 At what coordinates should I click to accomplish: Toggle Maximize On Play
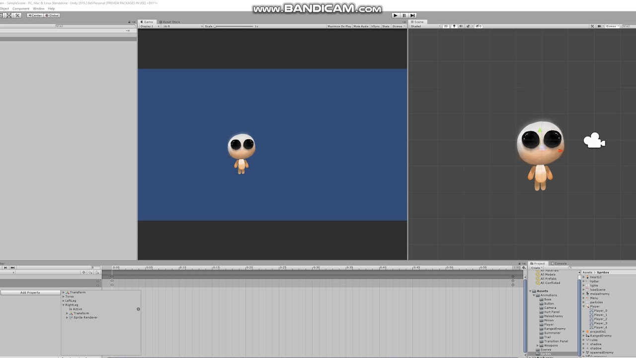click(x=339, y=26)
